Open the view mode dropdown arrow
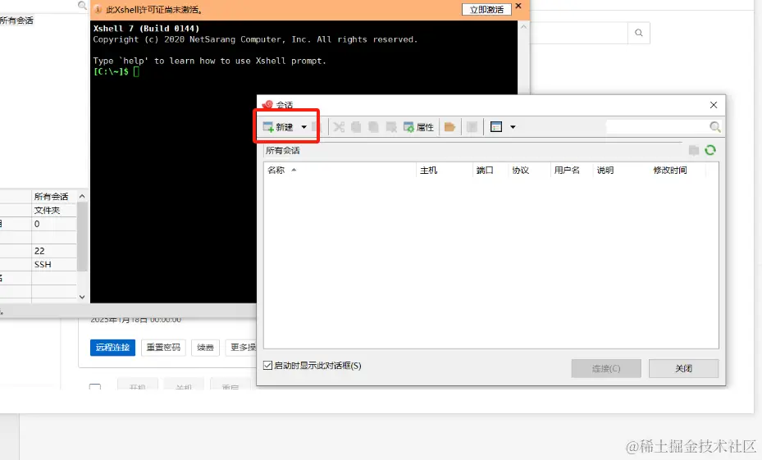The width and height of the screenshot is (762, 460). pos(513,127)
